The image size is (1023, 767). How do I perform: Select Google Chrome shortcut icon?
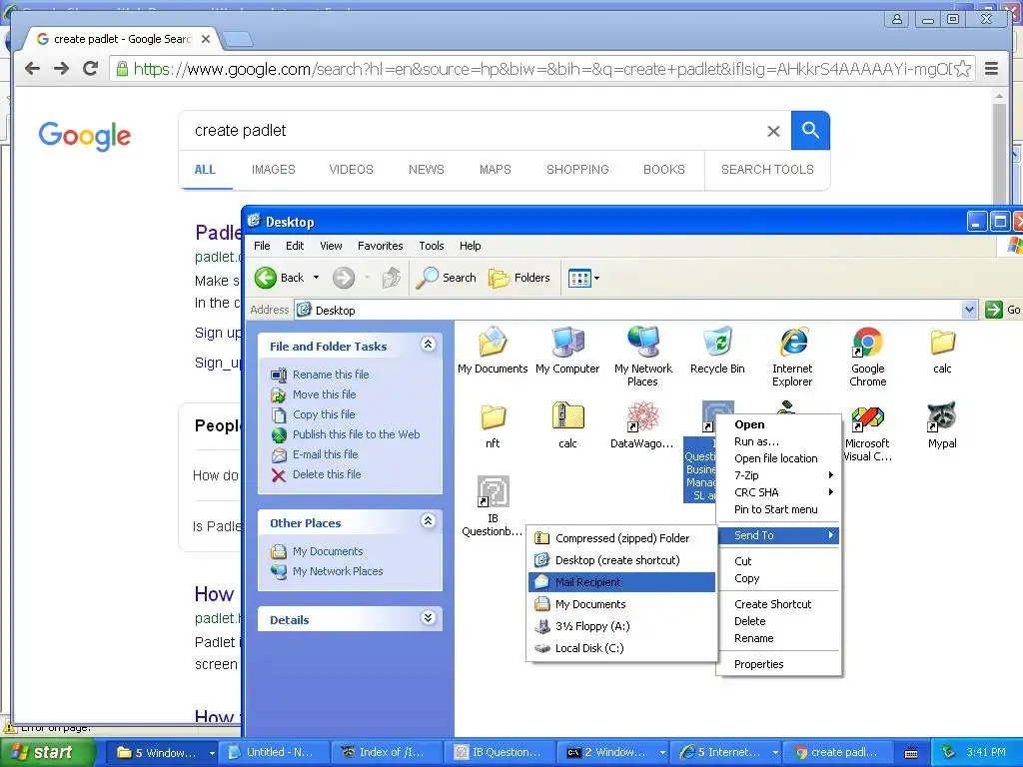click(868, 357)
